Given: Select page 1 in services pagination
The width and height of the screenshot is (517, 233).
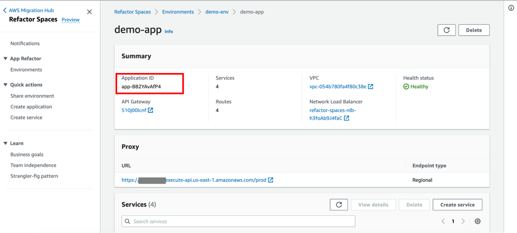Looking at the screenshot, I should (x=453, y=221).
